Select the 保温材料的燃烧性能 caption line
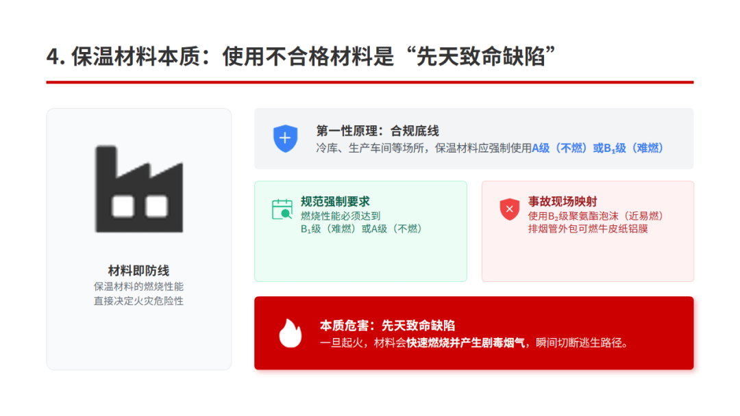This screenshot has width=740, height=416. 138,287
